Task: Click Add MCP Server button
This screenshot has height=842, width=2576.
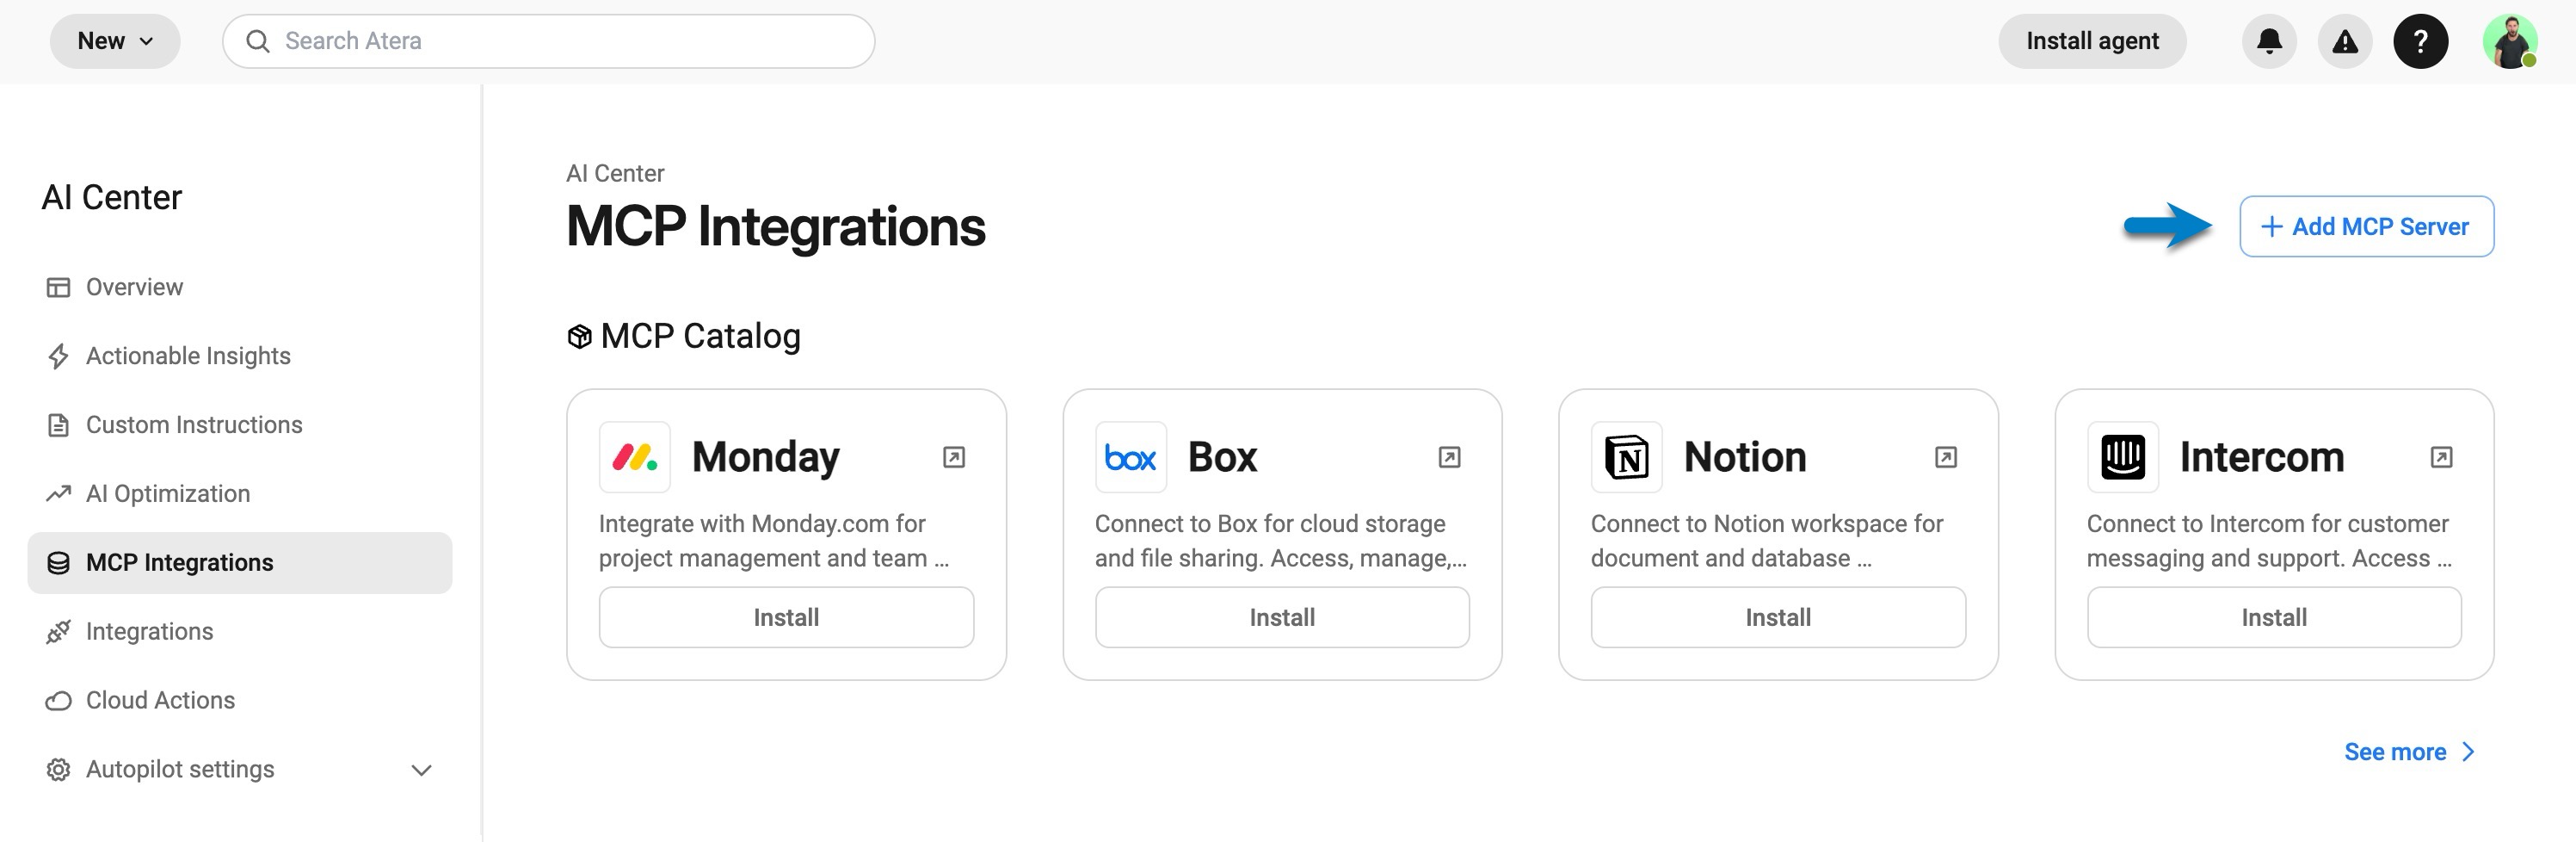Action: coord(2366,226)
